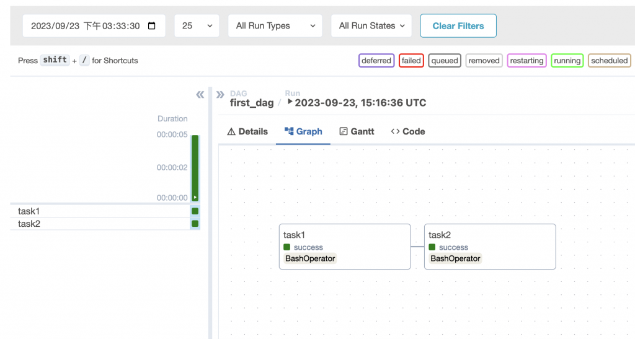Toggle the failed state filter badge
The image size is (635, 339).
point(411,61)
